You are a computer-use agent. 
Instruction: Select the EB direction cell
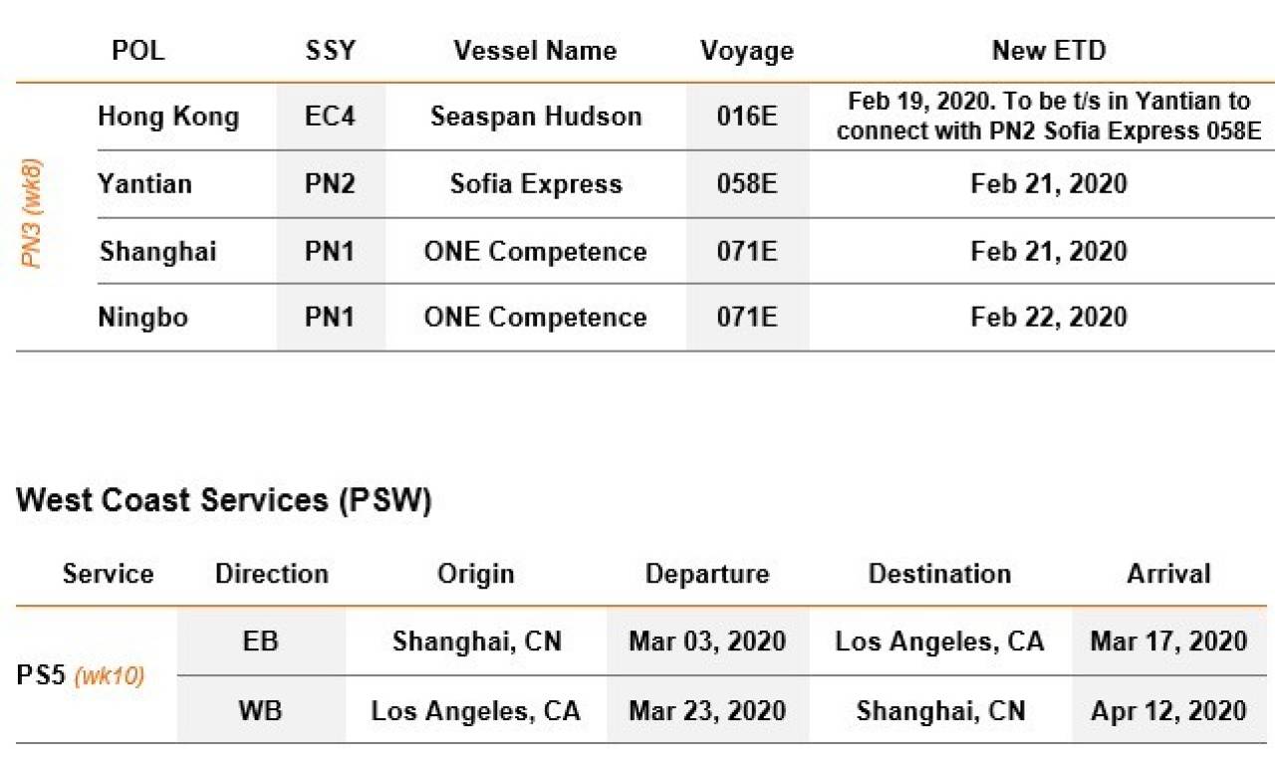pos(261,640)
